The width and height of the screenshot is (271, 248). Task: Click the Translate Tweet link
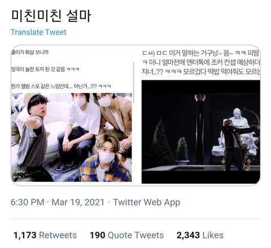point(38,32)
